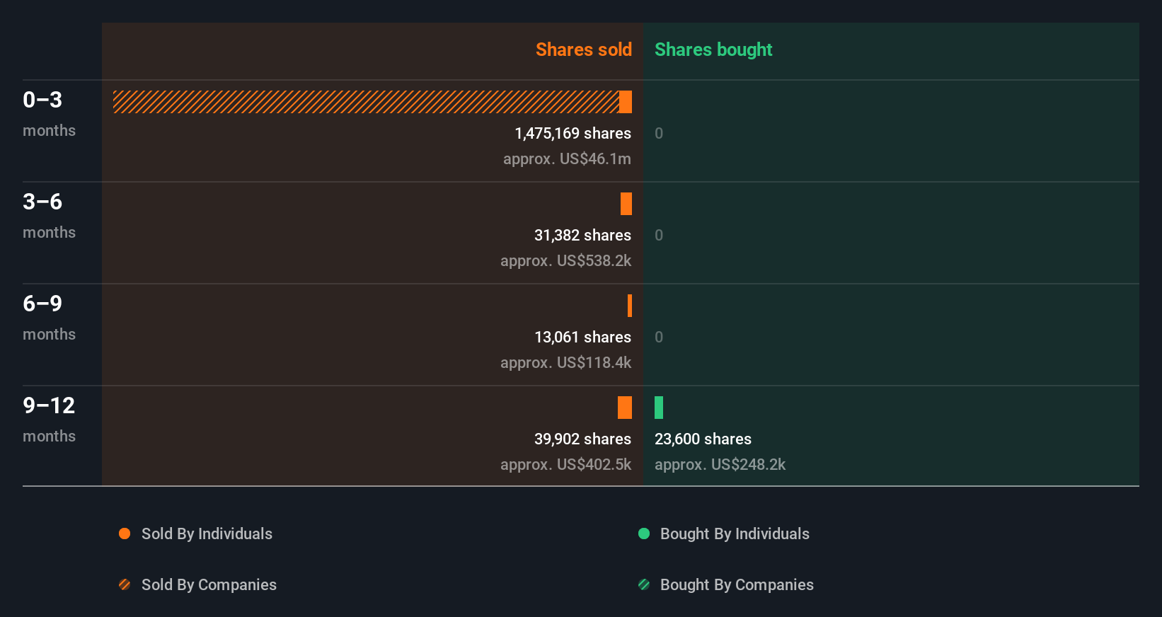Click the 9–12 months row label
This screenshot has height=617, width=1162.
pyautogui.click(x=49, y=419)
